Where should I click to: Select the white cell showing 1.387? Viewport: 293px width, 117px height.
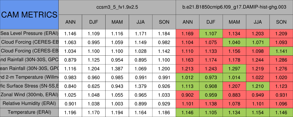(x=117, y=68)
